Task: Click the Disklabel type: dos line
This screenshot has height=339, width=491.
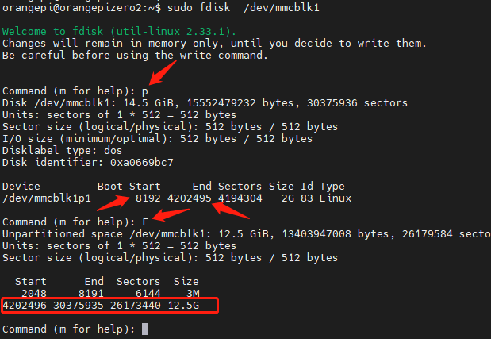Action: point(62,151)
